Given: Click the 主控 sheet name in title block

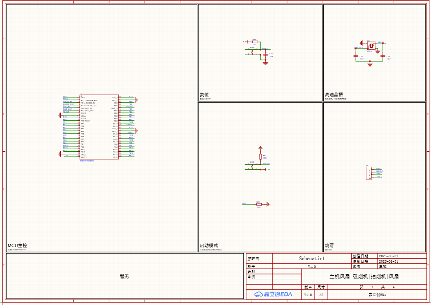Looking at the screenshot, I should point(382,267).
